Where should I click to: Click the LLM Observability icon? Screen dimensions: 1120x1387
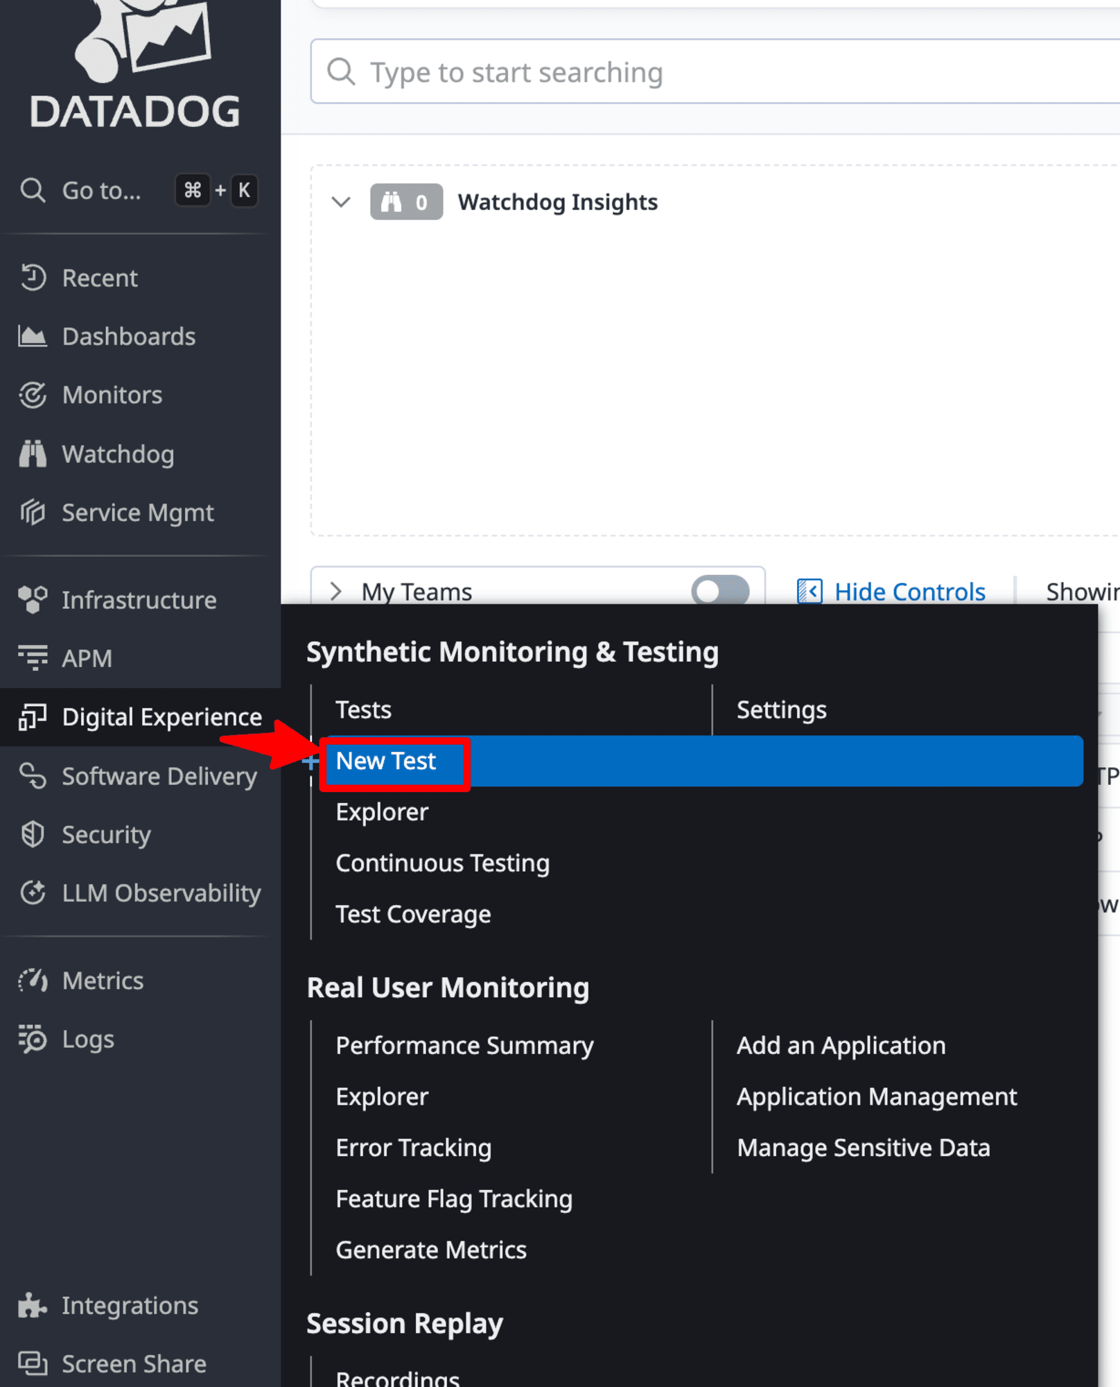[x=33, y=893]
